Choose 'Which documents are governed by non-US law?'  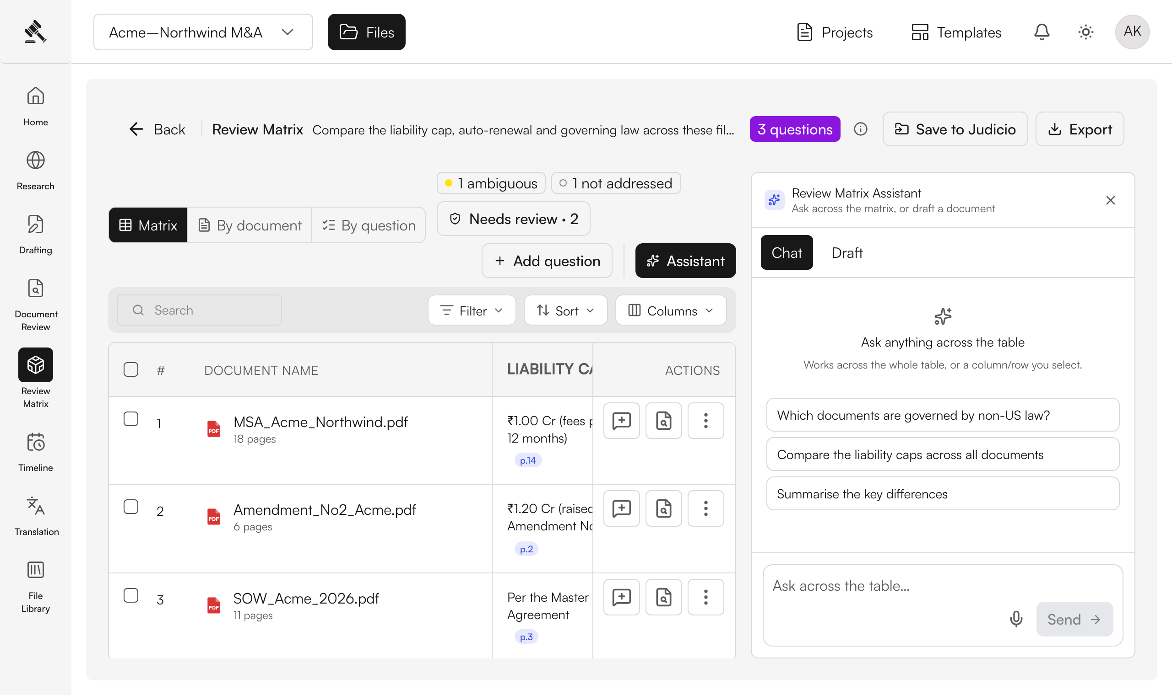click(x=943, y=416)
